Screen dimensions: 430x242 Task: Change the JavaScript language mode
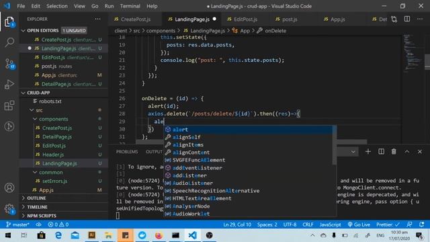(x=330, y=225)
